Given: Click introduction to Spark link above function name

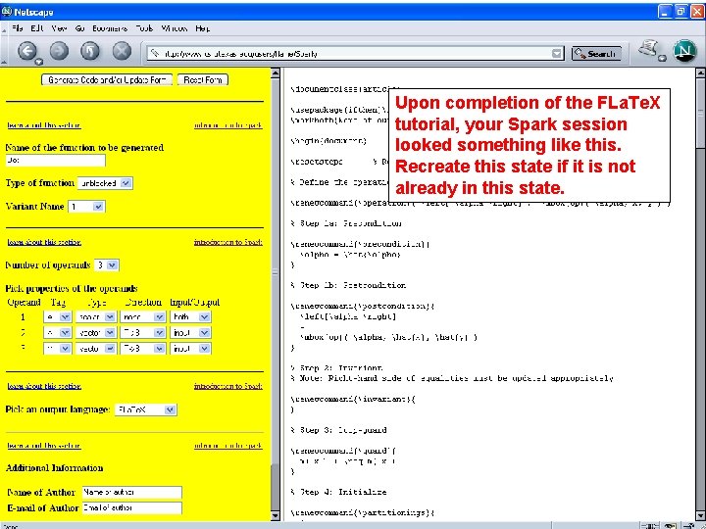Looking at the screenshot, I should point(228,125).
